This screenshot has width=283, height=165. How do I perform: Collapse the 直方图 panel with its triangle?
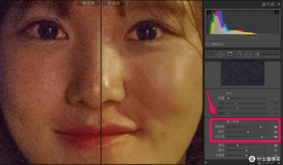[279, 4]
